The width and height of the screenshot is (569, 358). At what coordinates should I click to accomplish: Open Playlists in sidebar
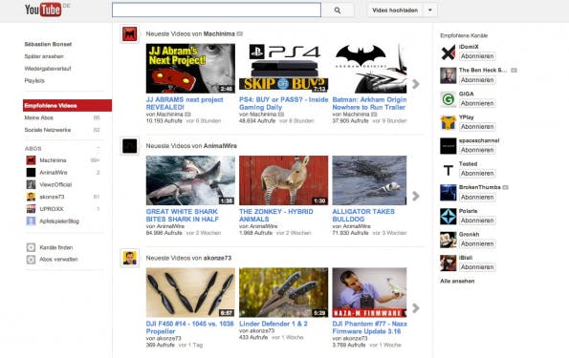click(34, 80)
